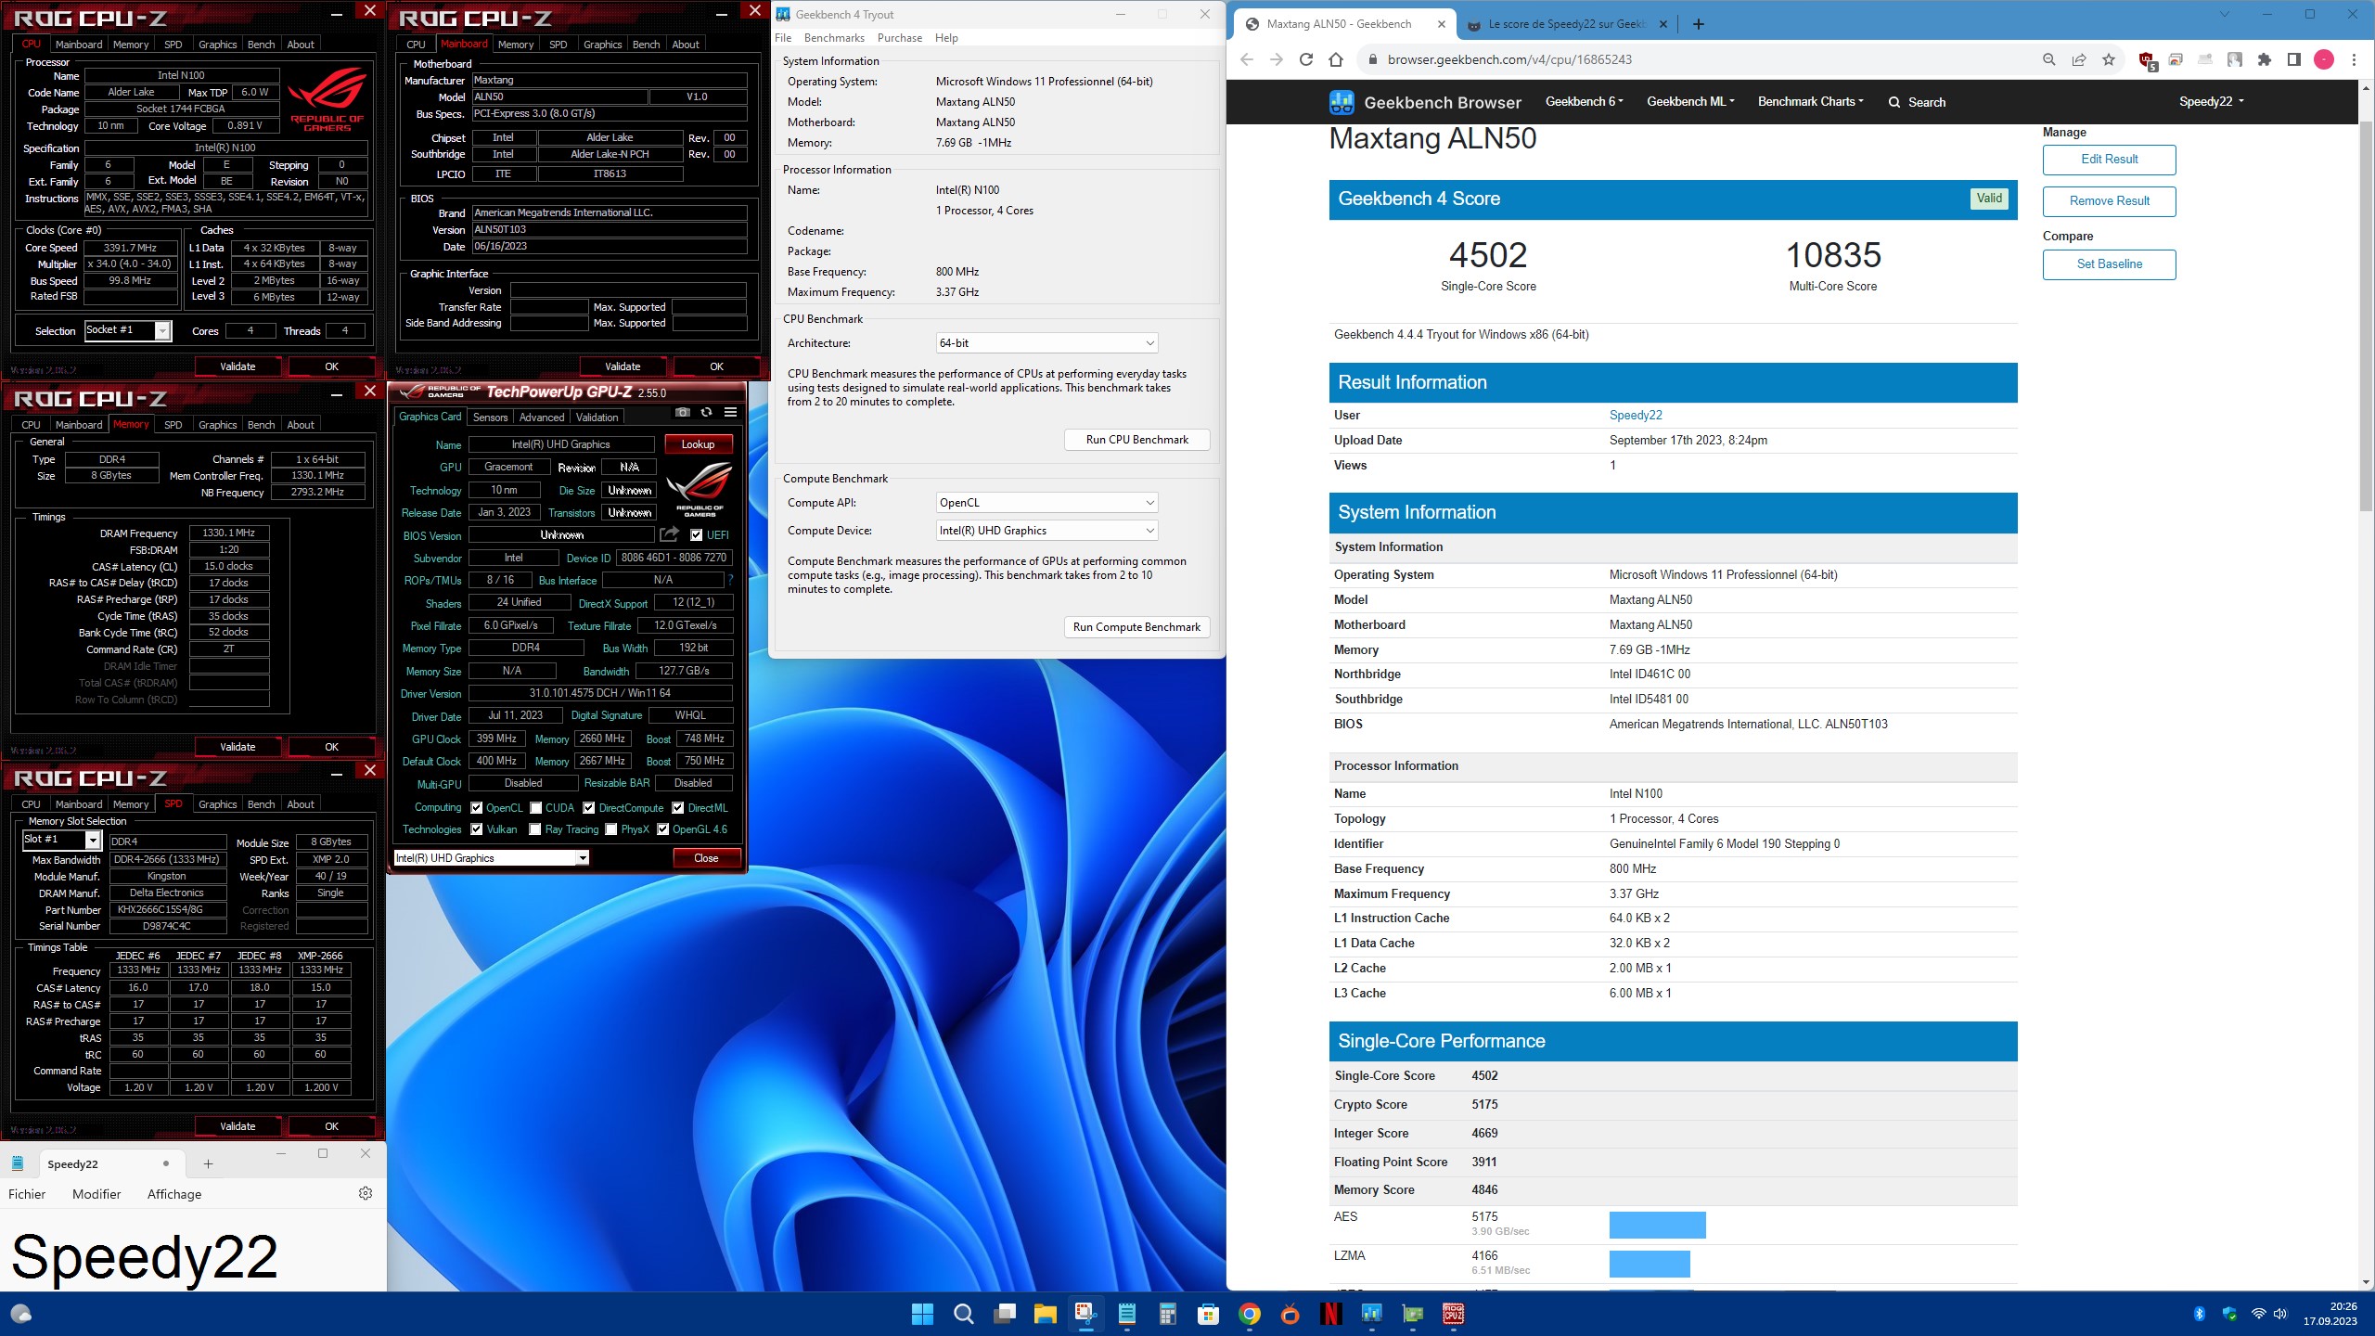This screenshot has width=2375, height=1336.
Task: Click Edit Result on Geekbench page
Action: (2109, 160)
